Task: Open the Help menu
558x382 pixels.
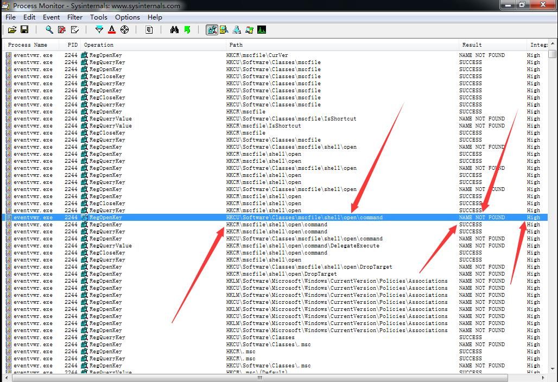Action: [x=155, y=17]
